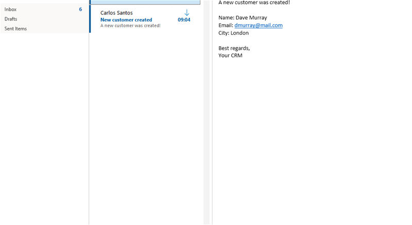Click the message preview text in list
Image resolution: width=412 pixels, height=225 pixels.
tap(130, 26)
